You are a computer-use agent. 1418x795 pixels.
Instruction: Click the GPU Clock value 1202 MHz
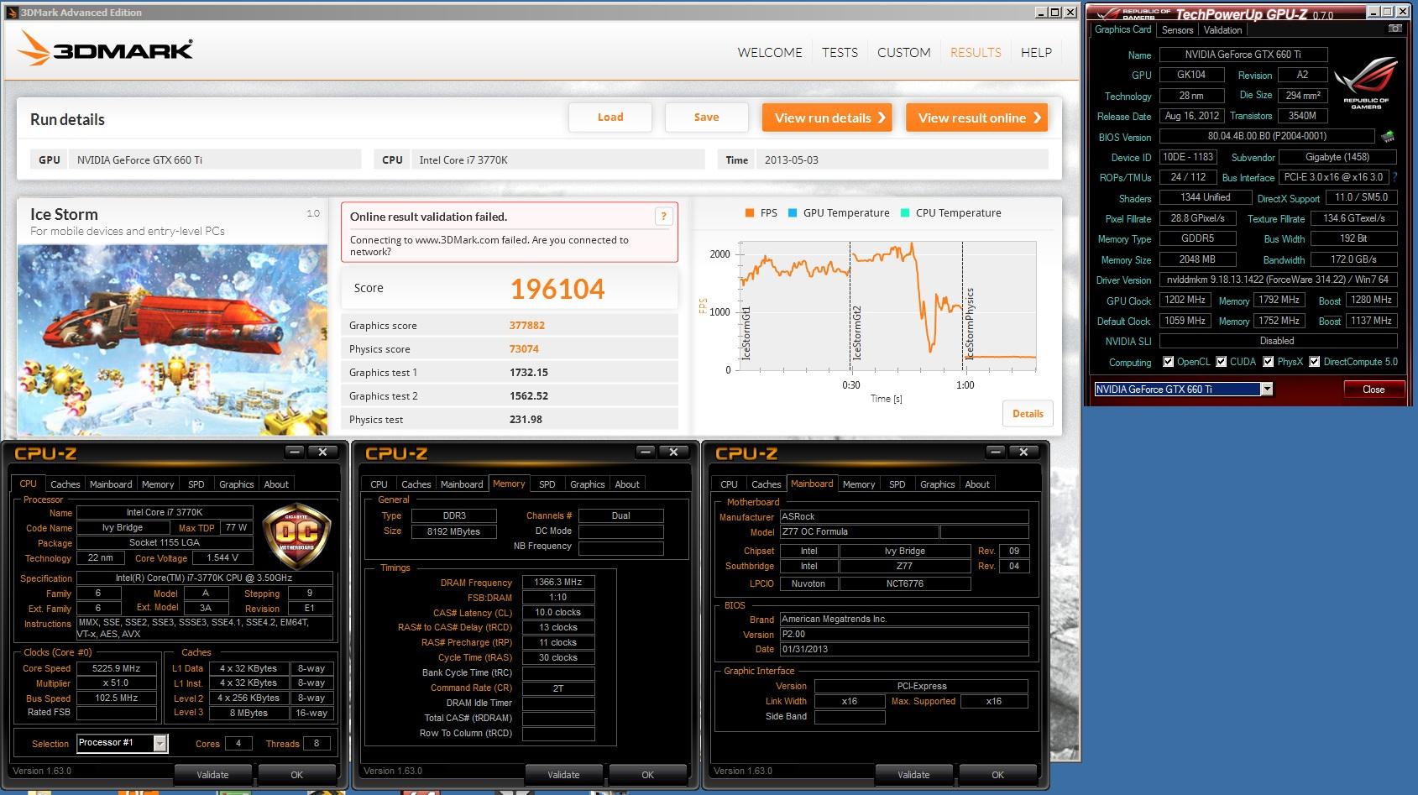click(x=1185, y=300)
